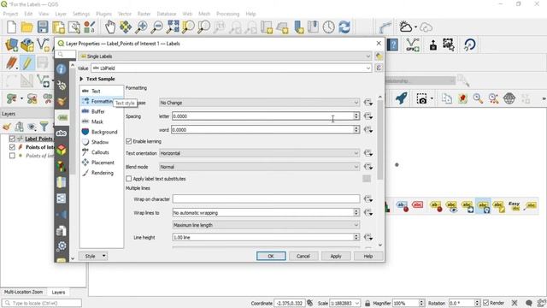Open a project with the folder icon

coord(26,27)
